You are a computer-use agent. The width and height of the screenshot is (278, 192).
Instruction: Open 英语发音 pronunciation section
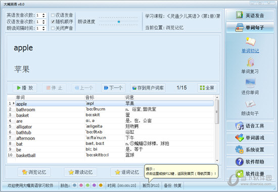pyautogui.click(x=250, y=16)
